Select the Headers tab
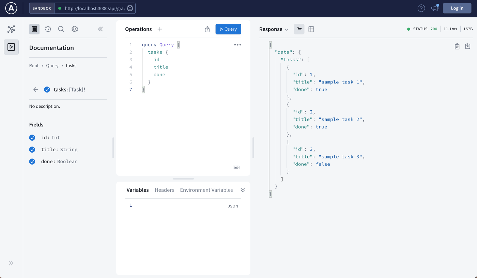Image resolution: width=477 pixels, height=278 pixels. click(x=164, y=190)
